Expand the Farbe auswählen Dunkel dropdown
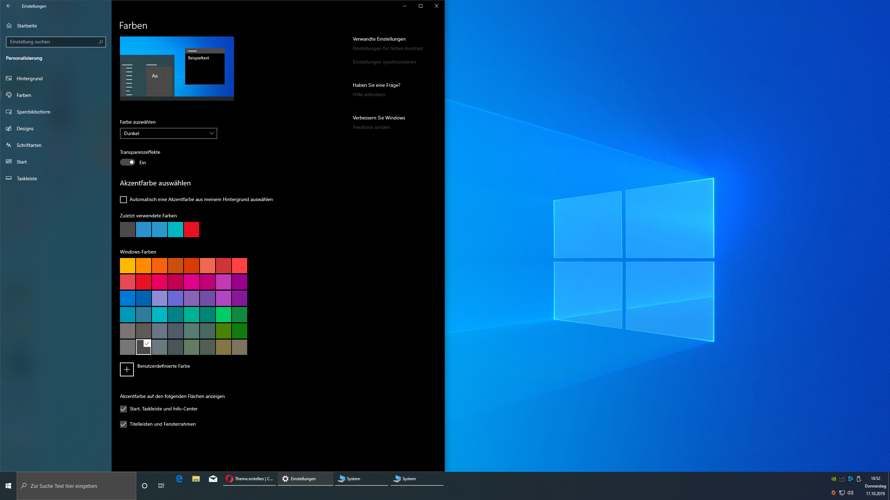Screen dimensions: 890x500 point(168,133)
